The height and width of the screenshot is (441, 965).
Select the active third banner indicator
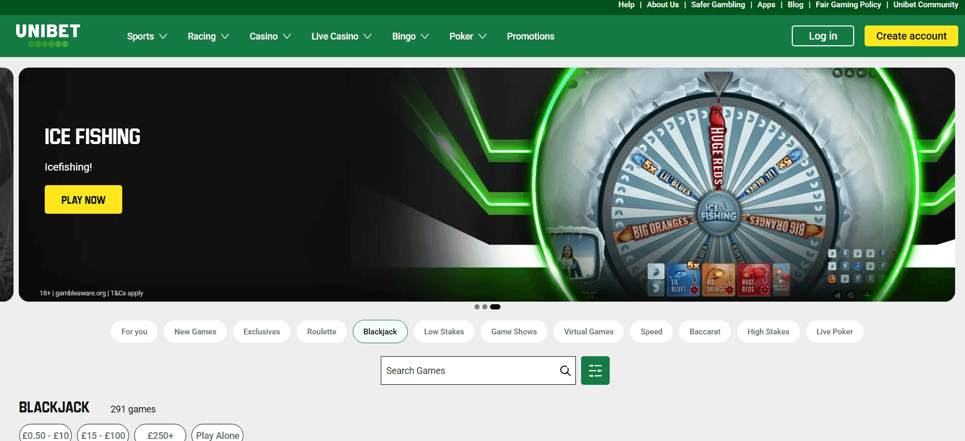pos(495,307)
